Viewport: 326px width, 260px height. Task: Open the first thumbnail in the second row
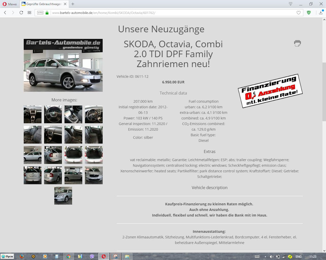point(33,134)
